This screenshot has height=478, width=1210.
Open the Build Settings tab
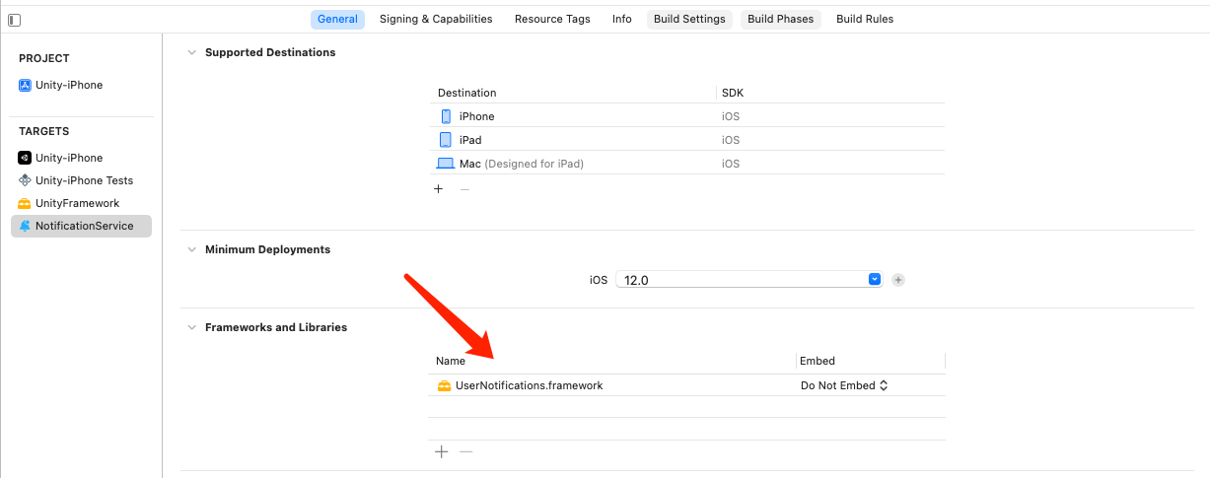point(689,19)
